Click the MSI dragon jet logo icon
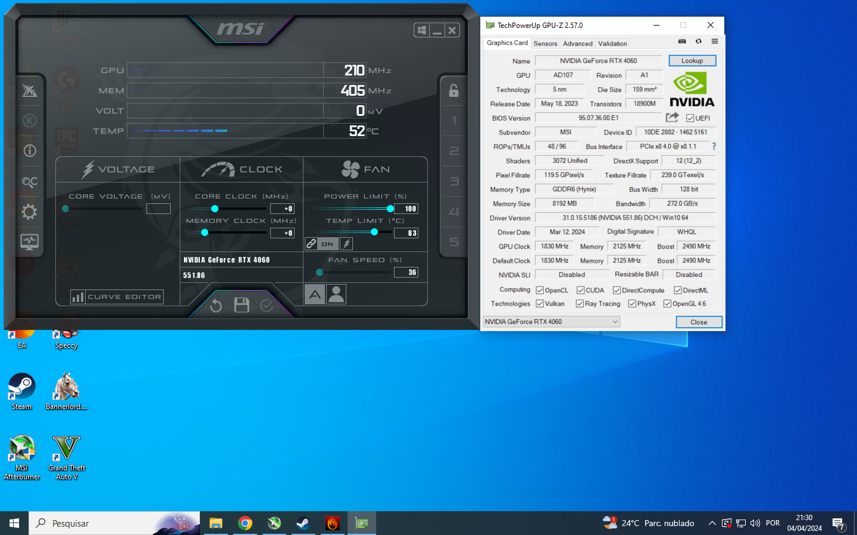 pos(29,90)
